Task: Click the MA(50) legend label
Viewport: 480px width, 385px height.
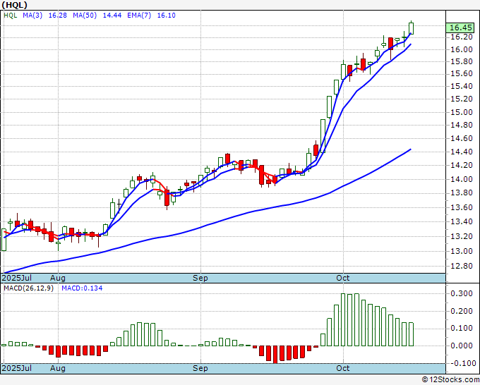Action: point(85,16)
